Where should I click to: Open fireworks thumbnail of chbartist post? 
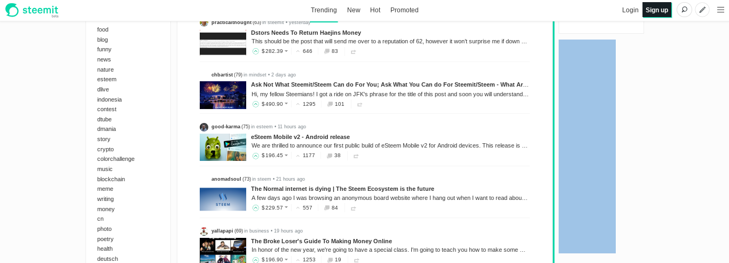pyautogui.click(x=223, y=95)
